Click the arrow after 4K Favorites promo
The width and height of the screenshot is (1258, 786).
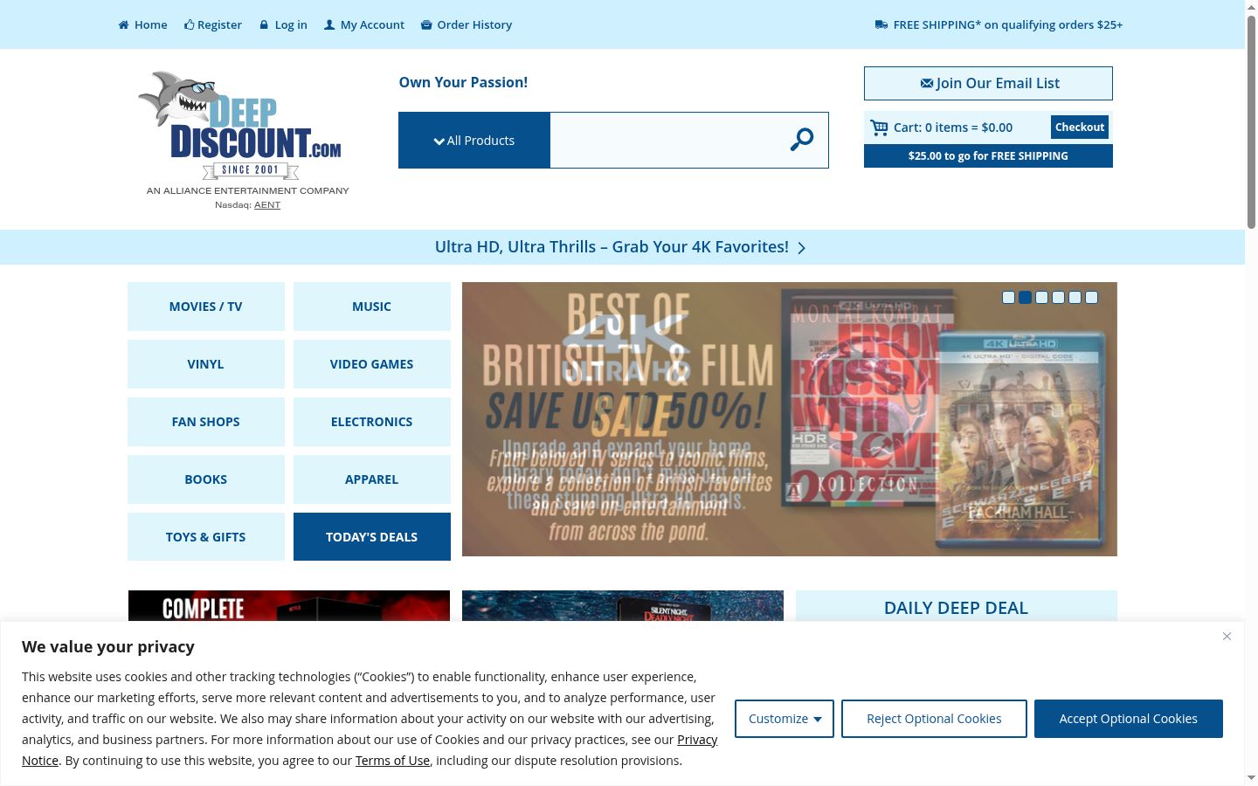[x=801, y=248]
